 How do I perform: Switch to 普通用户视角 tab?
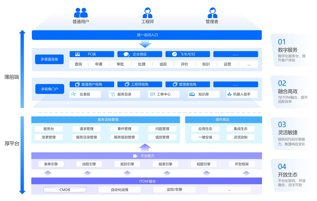click(x=92, y=84)
